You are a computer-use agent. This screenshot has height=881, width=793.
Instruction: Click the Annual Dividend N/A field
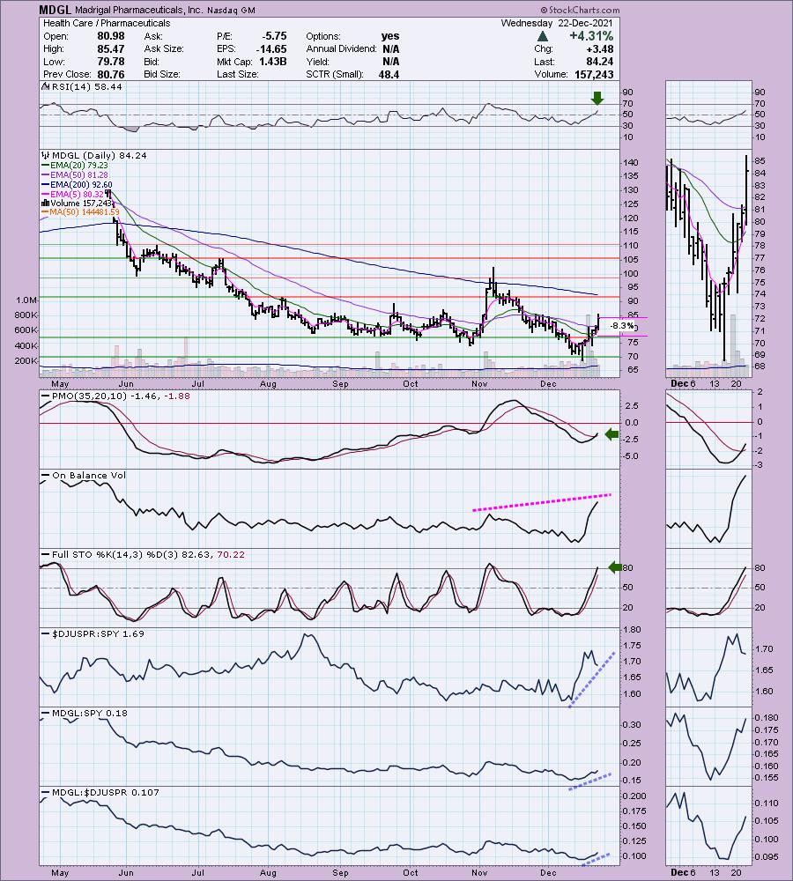[x=353, y=48]
